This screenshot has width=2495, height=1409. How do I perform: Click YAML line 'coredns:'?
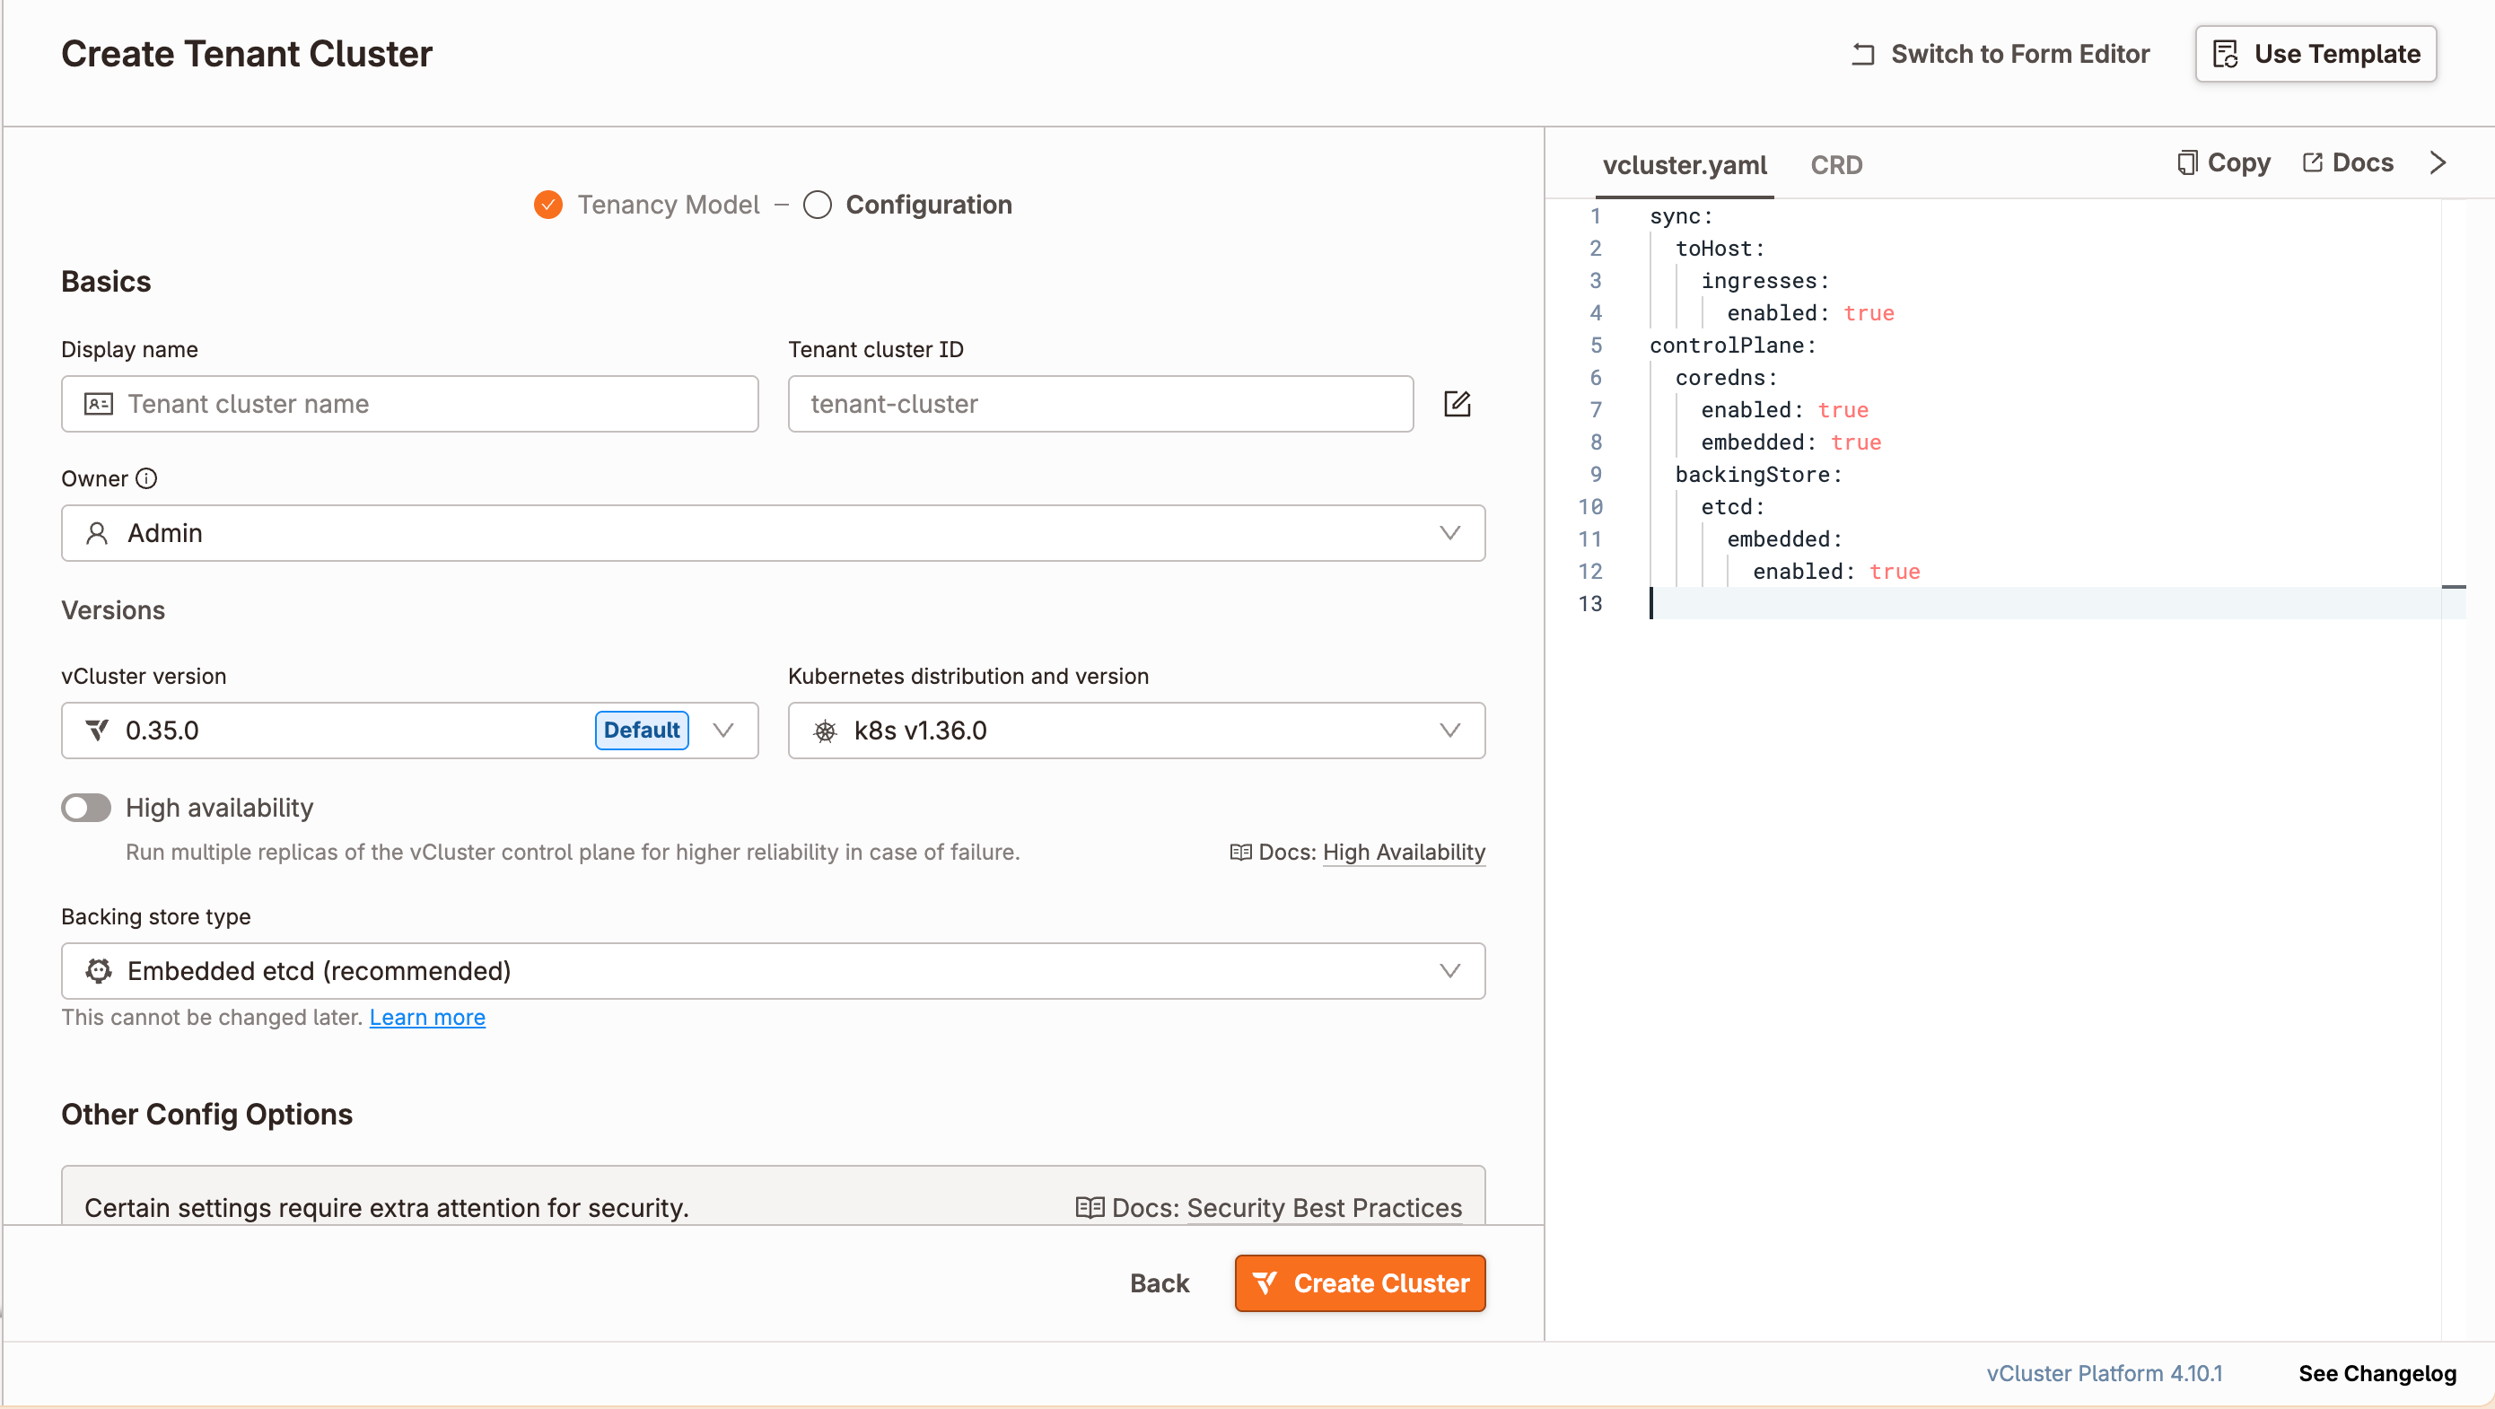click(x=1727, y=378)
